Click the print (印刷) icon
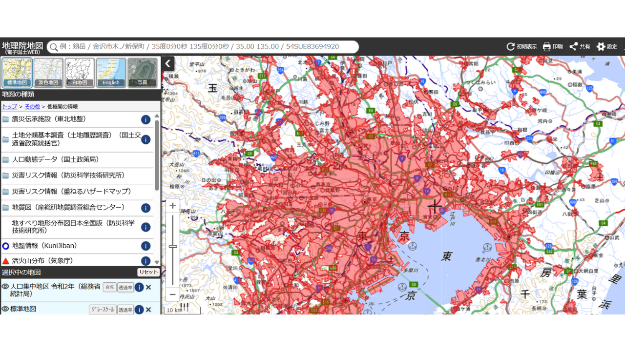The width and height of the screenshot is (625, 351). coord(547,47)
